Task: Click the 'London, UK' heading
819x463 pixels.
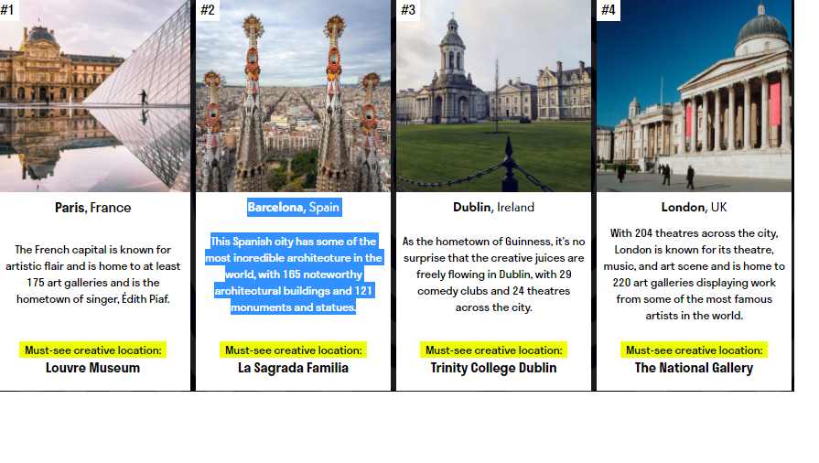Action: pos(695,207)
